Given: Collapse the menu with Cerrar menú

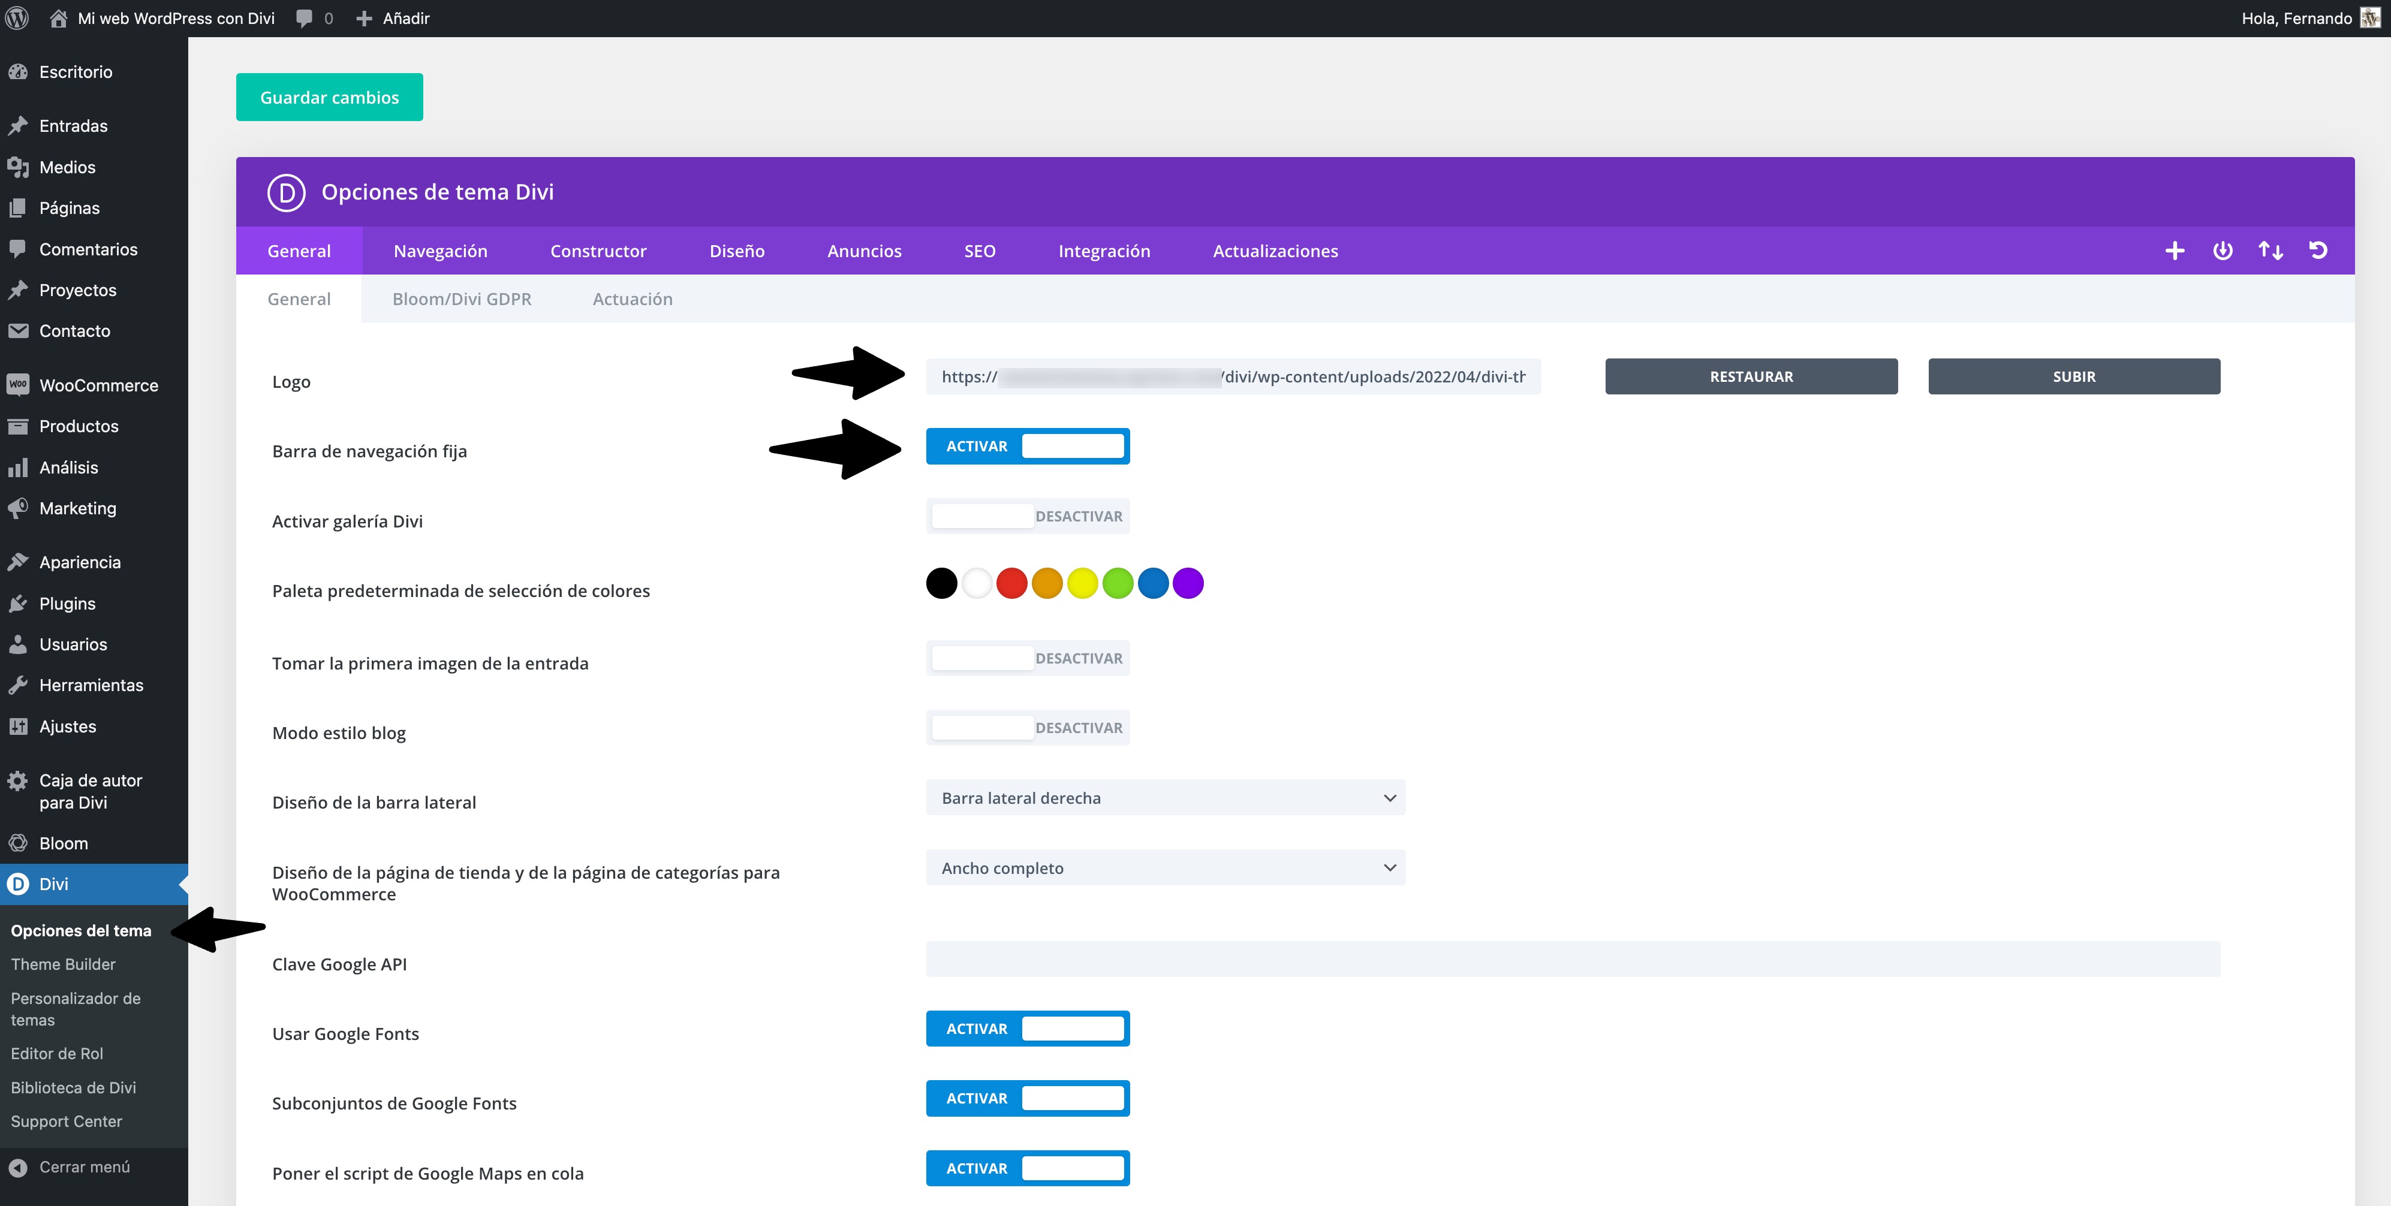Looking at the screenshot, I should (83, 1167).
